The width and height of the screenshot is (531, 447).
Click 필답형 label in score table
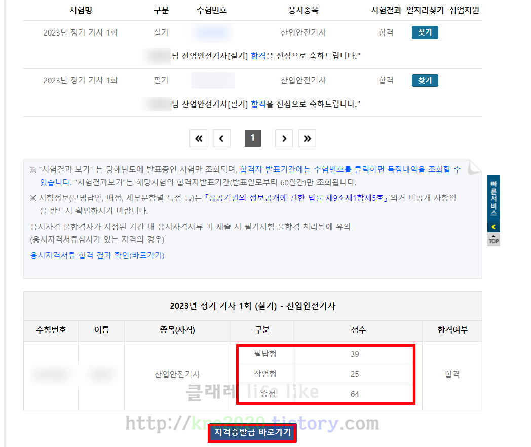click(x=265, y=354)
